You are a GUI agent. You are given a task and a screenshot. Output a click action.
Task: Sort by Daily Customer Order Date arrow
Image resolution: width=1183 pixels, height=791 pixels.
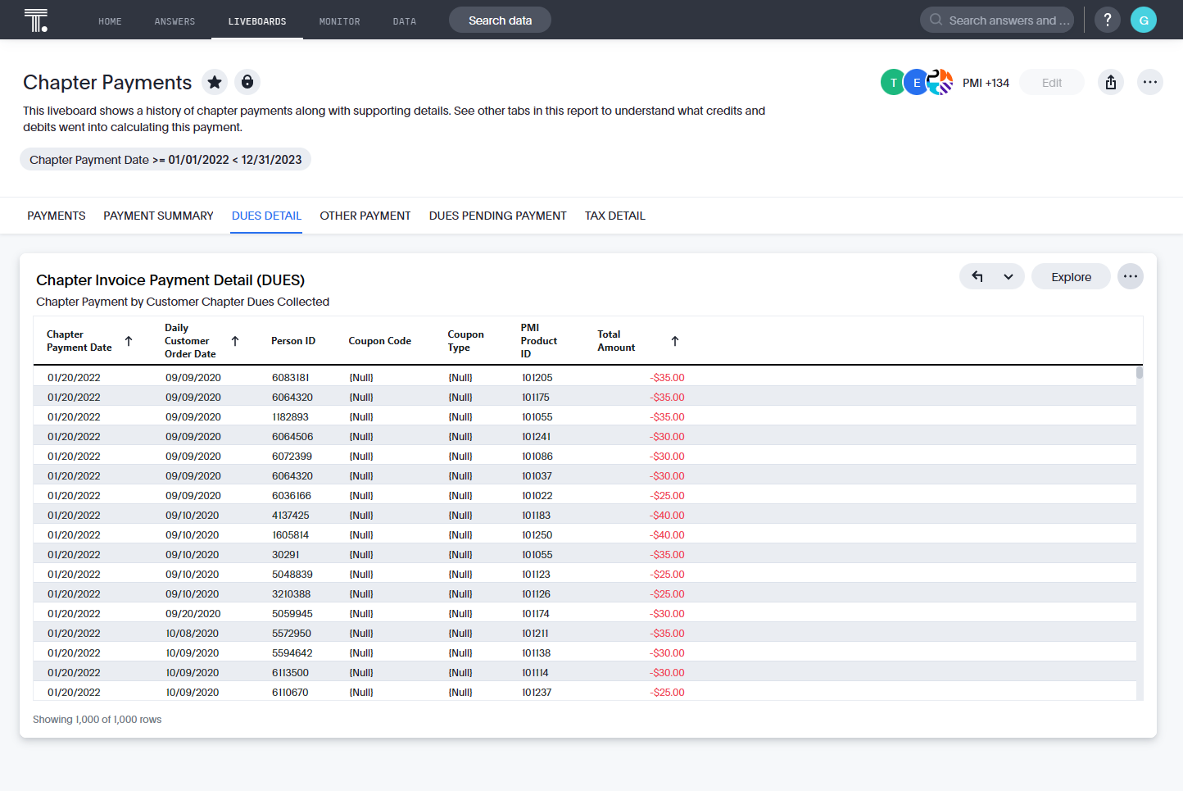coord(235,341)
